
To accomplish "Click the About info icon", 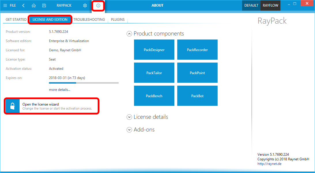I will click(98, 6).
